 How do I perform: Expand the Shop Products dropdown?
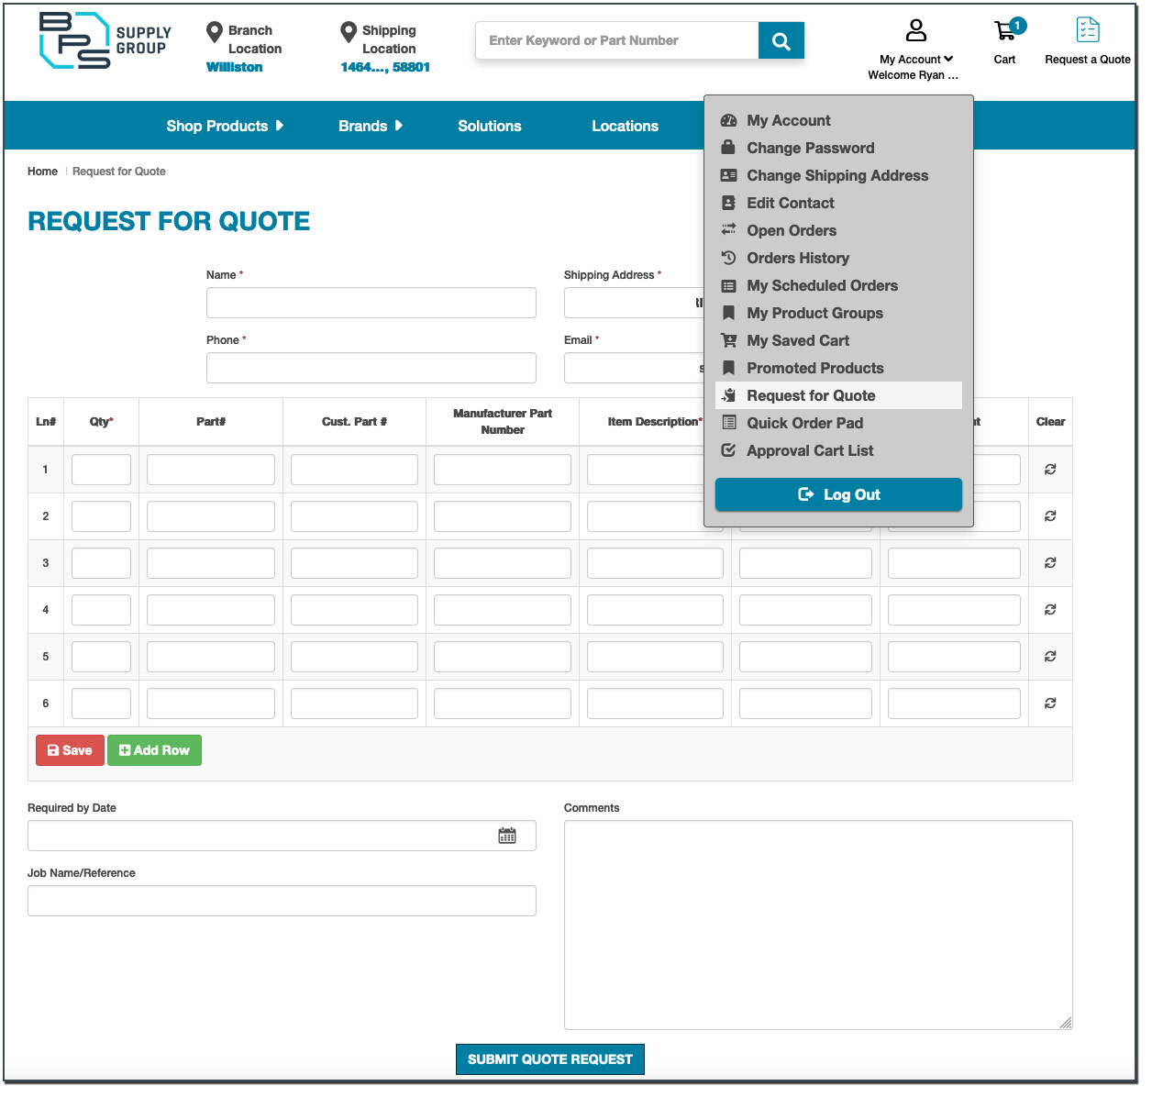(x=226, y=126)
